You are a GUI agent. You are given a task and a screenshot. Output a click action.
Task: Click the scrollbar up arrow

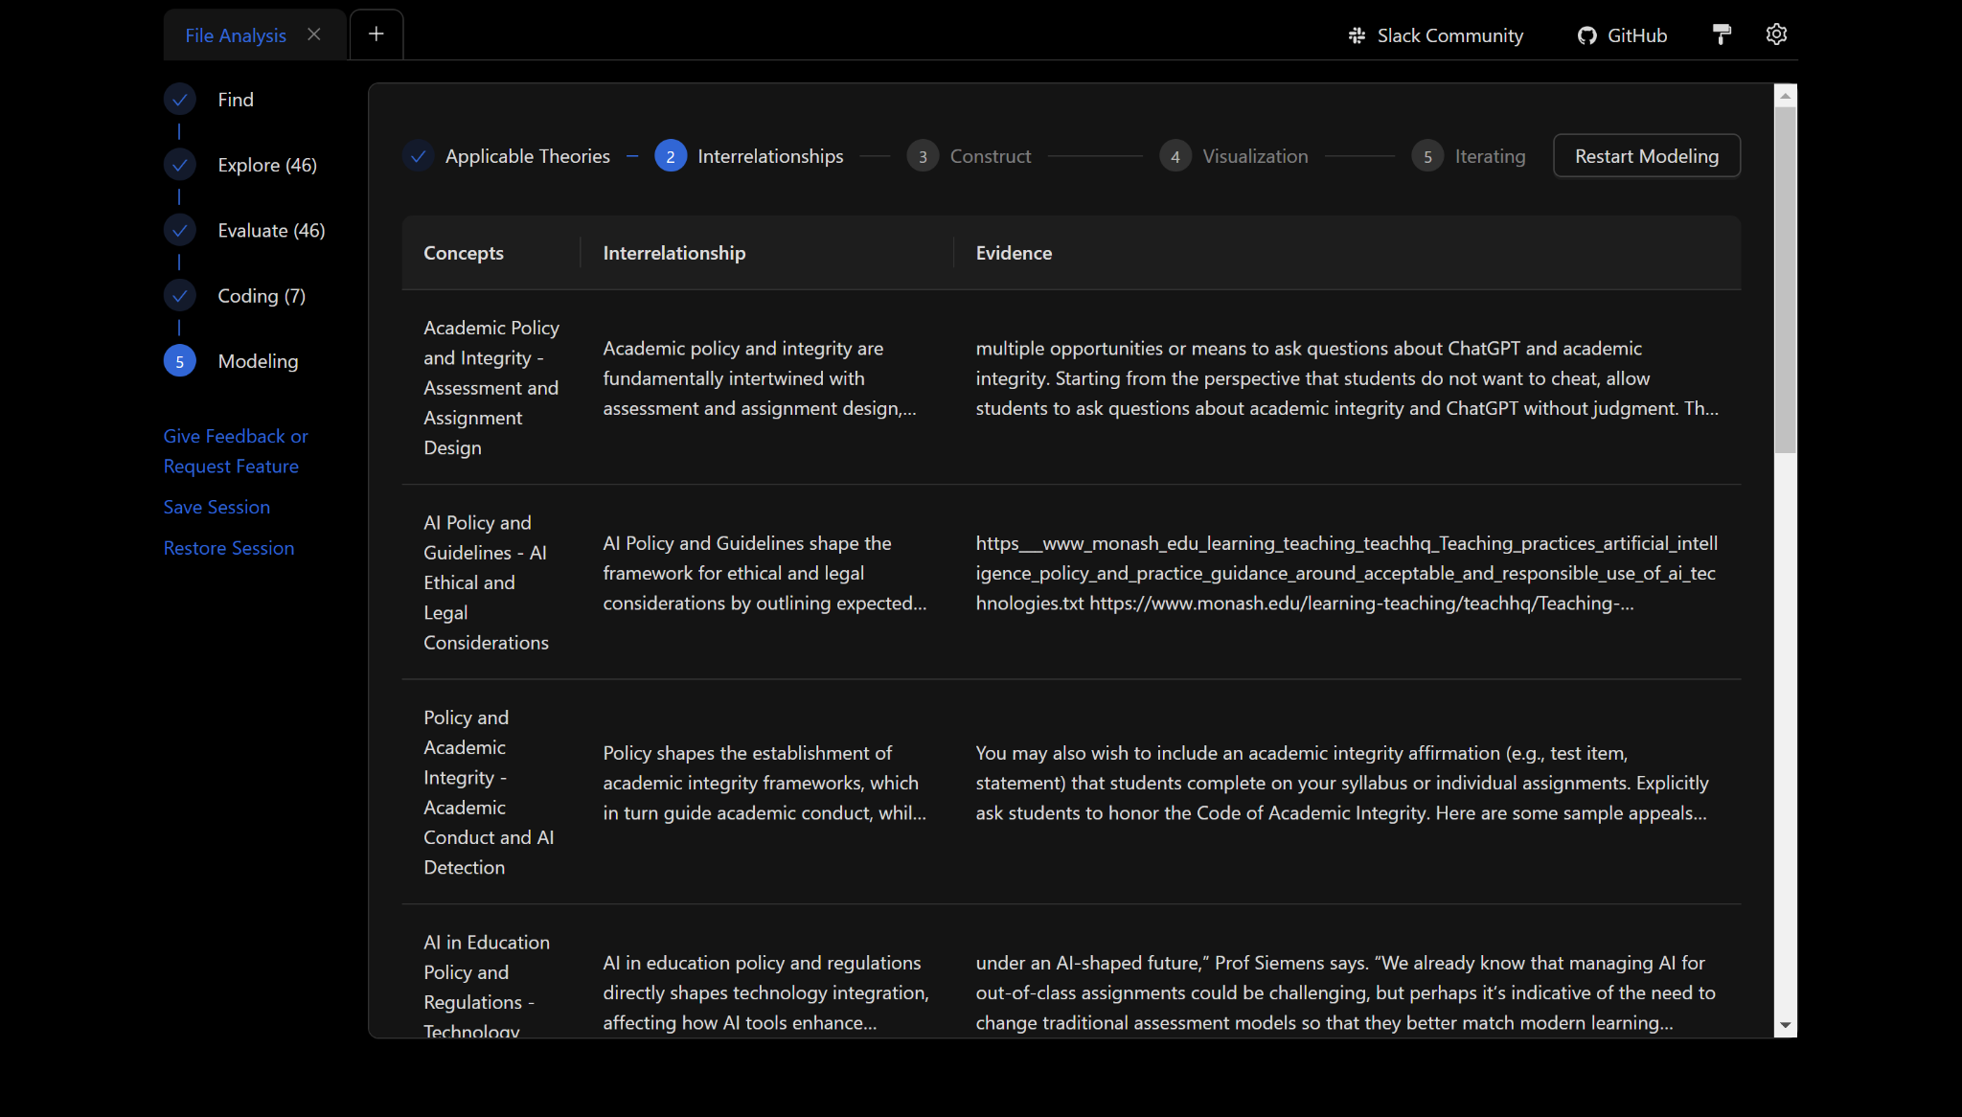(x=1785, y=95)
